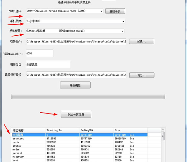Click the 引导文件 path input field
This screenshot has width=187, height=162.
(x=76, y=42)
